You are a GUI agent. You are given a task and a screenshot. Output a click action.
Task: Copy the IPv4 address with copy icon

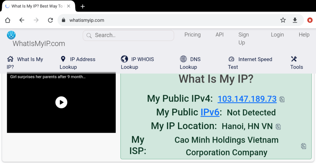point(282,99)
